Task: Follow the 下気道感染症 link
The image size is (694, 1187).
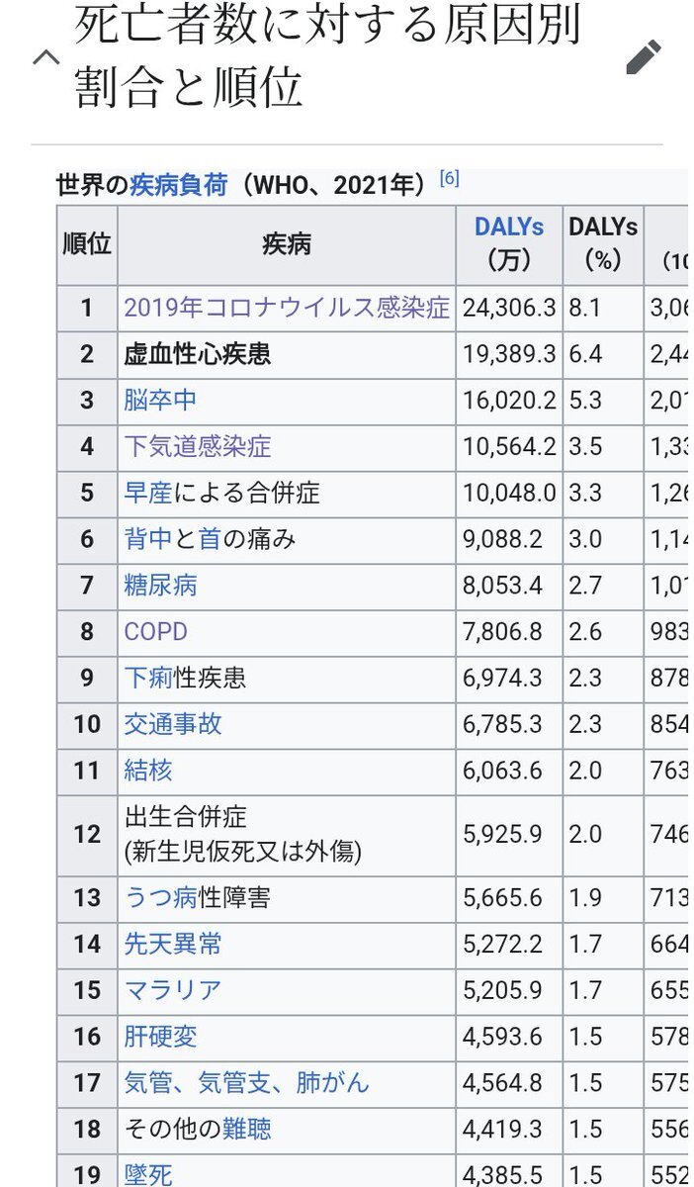Action: (197, 446)
